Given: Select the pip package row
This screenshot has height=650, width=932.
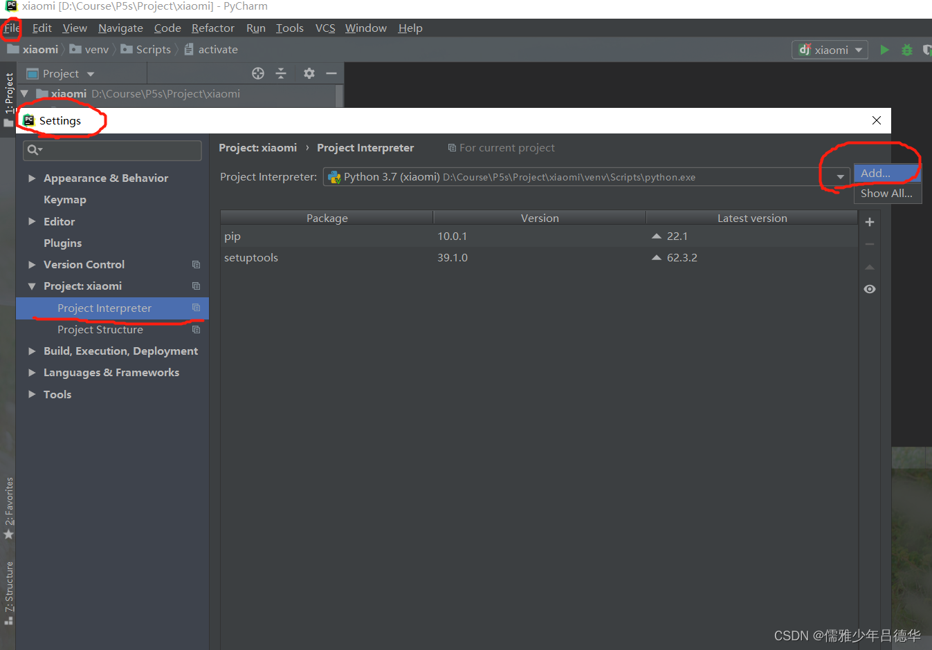Looking at the screenshot, I should [x=539, y=236].
